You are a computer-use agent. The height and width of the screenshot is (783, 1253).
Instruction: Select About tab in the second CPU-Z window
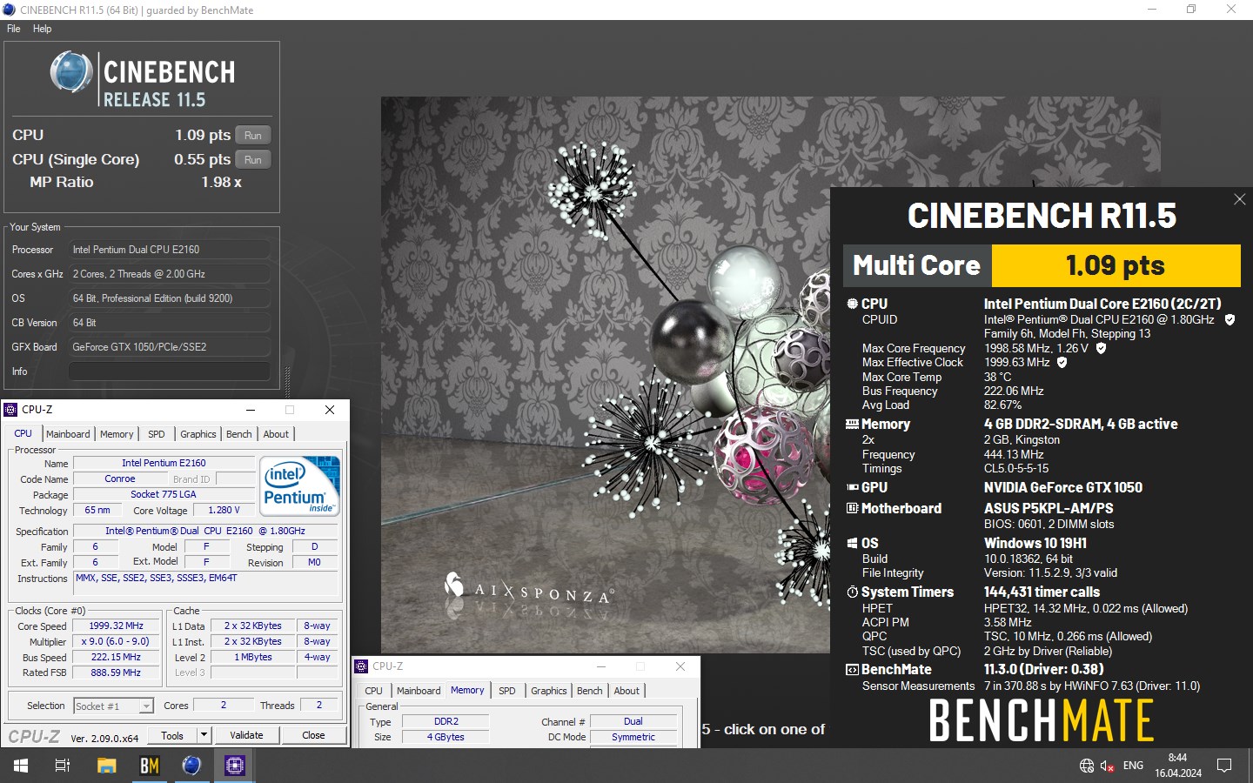(626, 691)
